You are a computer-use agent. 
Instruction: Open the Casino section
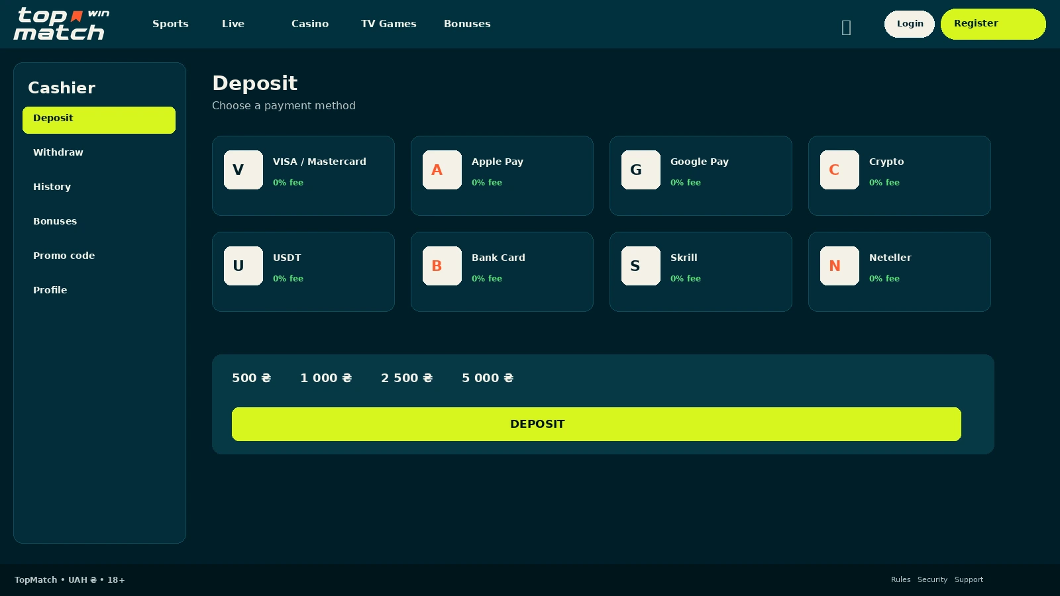pyautogui.click(x=310, y=24)
